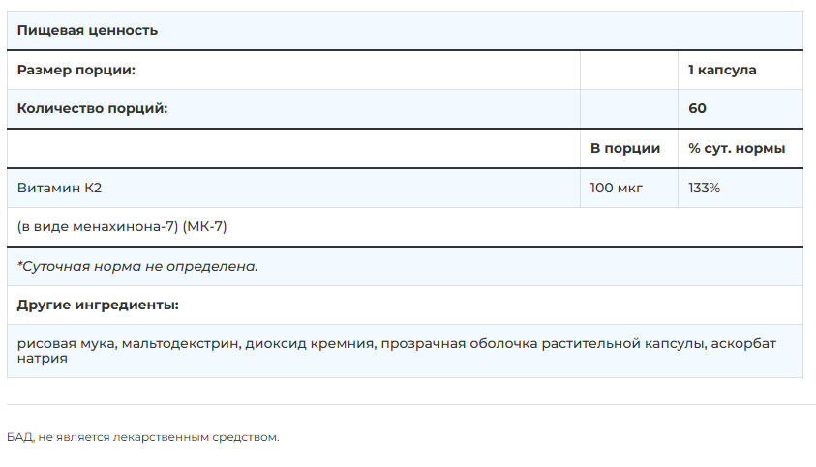816x467 pixels.
Task: Click the Витамин K2 row label
Action: coord(59,188)
